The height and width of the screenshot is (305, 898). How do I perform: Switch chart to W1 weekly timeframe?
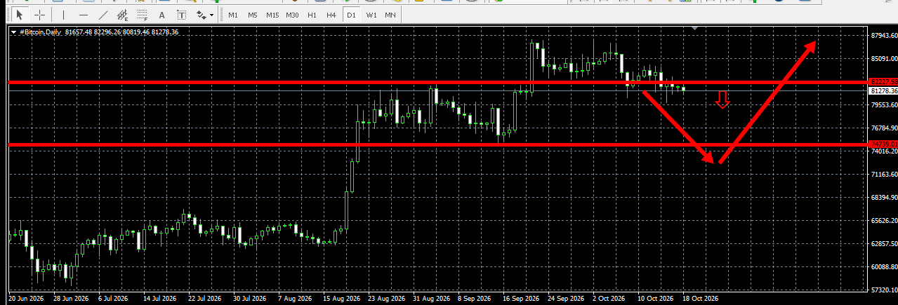pos(371,15)
